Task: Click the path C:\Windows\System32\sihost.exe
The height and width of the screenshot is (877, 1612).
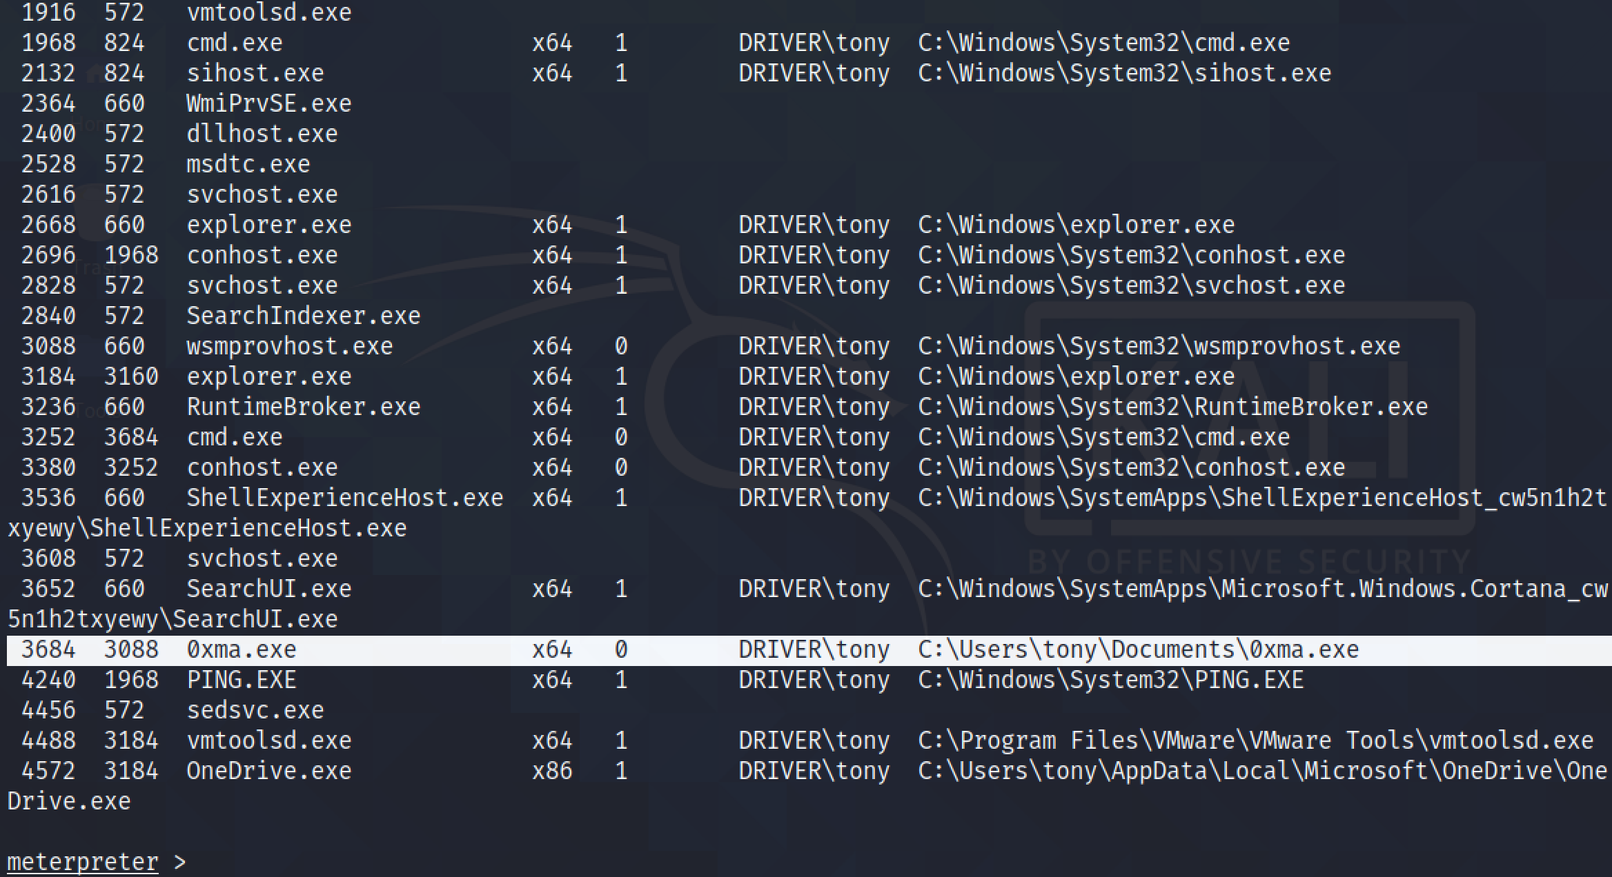Action: (1125, 73)
